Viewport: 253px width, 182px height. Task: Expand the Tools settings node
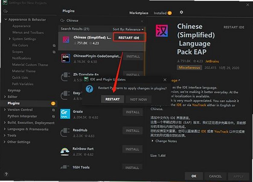5,135
